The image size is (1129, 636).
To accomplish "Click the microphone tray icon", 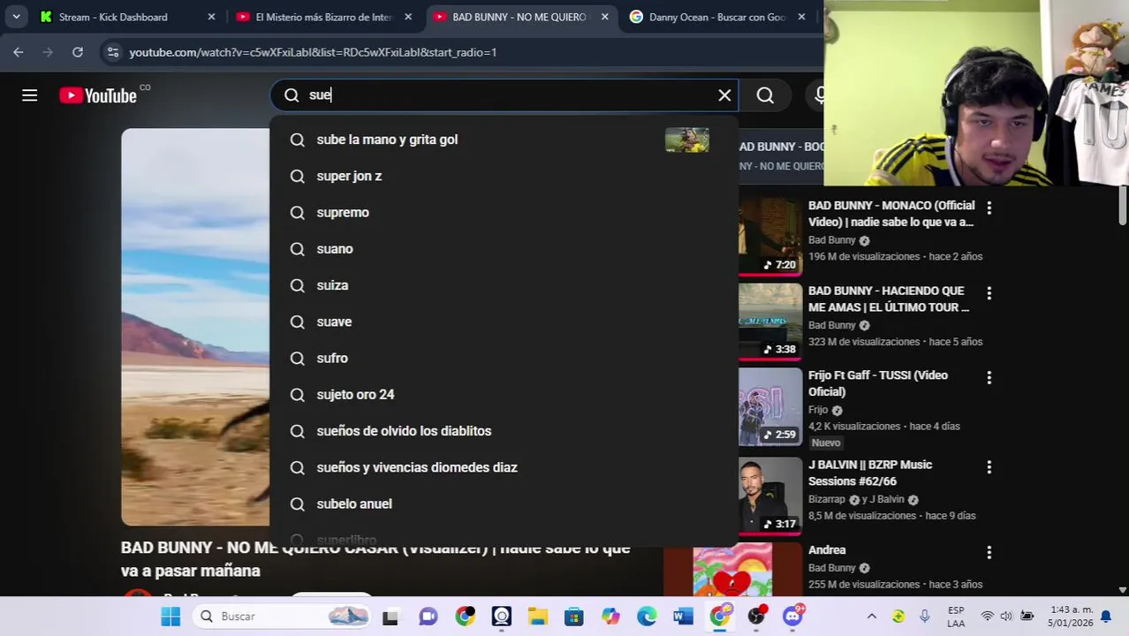I will coord(924,617).
